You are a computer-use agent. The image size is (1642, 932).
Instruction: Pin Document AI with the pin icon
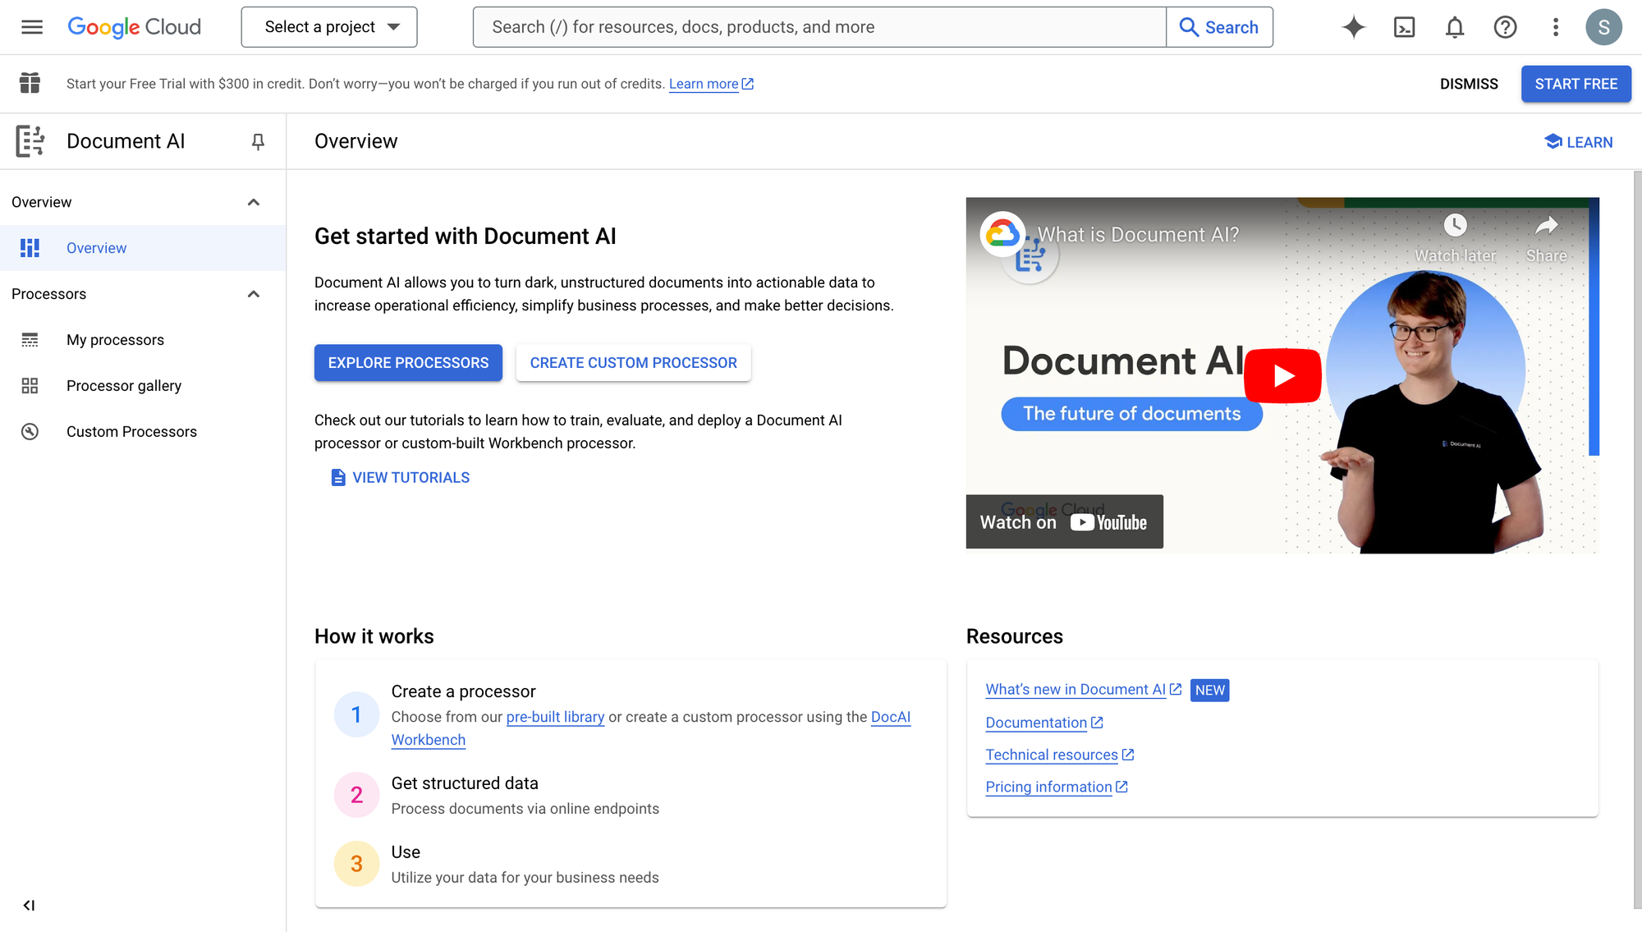click(258, 142)
